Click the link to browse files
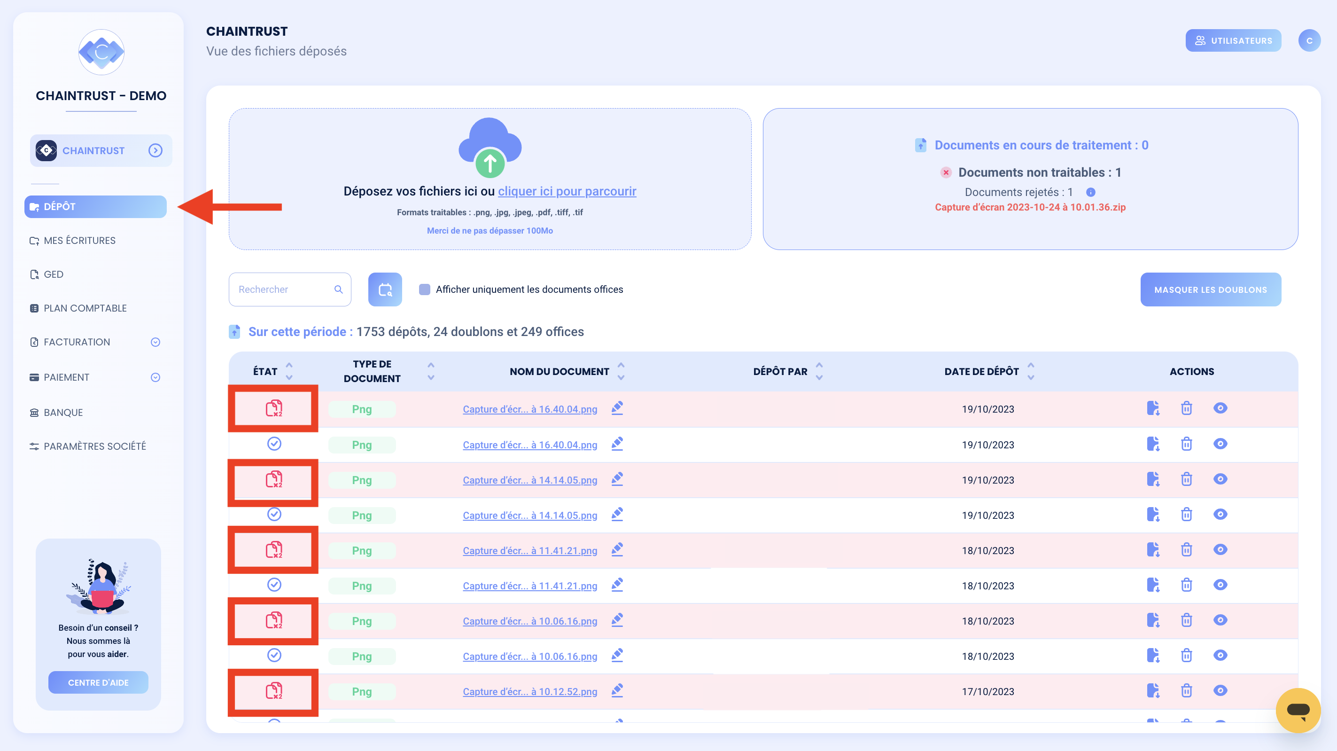The image size is (1337, 751). pos(567,191)
